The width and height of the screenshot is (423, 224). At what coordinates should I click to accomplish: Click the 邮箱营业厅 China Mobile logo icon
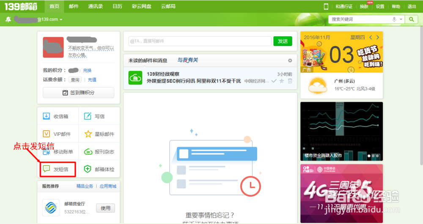click(51, 208)
